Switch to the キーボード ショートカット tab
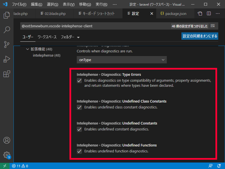This screenshot has height=169, width=225. (x=98, y=14)
